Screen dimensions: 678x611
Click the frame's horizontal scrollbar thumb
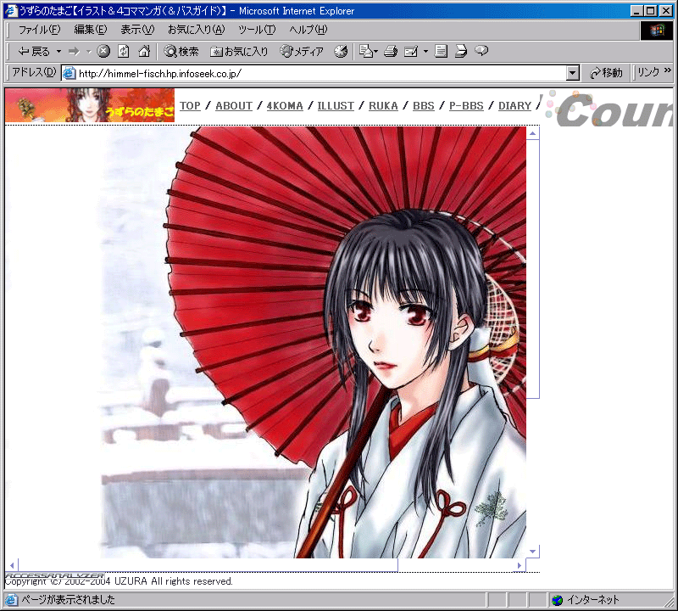pyautogui.click(x=208, y=565)
